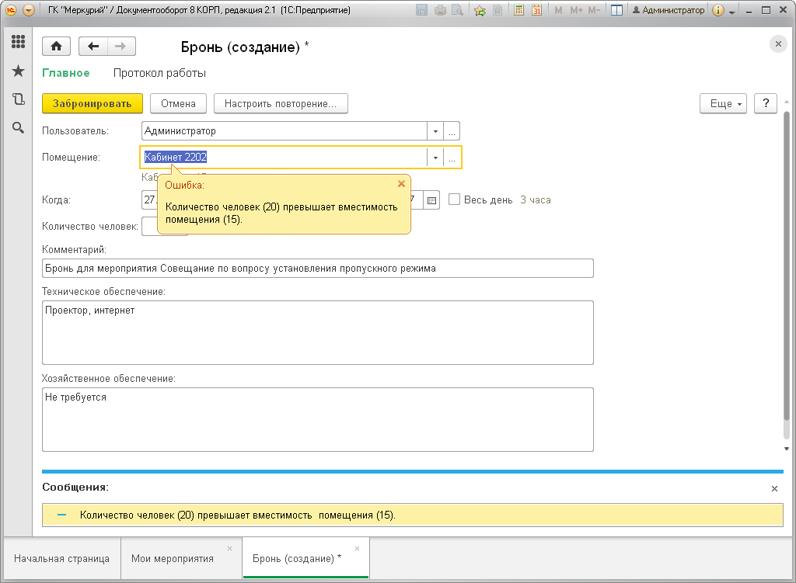Screen dimensions: 796x583
Task: Close the 'Мои мероприятия' tab
Action: (x=229, y=549)
